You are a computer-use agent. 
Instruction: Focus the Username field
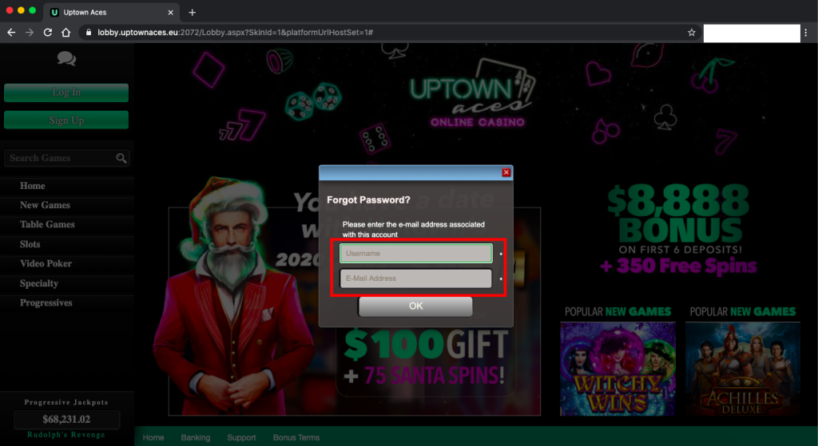[x=415, y=253]
